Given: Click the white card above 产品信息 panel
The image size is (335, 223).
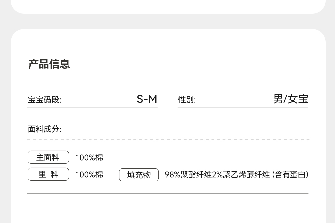Looking at the screenshot, I should pos(167,6).
